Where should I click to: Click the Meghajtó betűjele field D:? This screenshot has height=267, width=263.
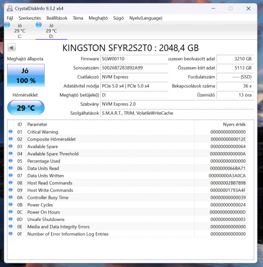click(x=134, y=95)
